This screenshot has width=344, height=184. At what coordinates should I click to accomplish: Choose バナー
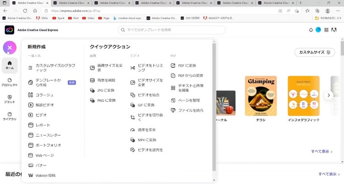(37, 165)
